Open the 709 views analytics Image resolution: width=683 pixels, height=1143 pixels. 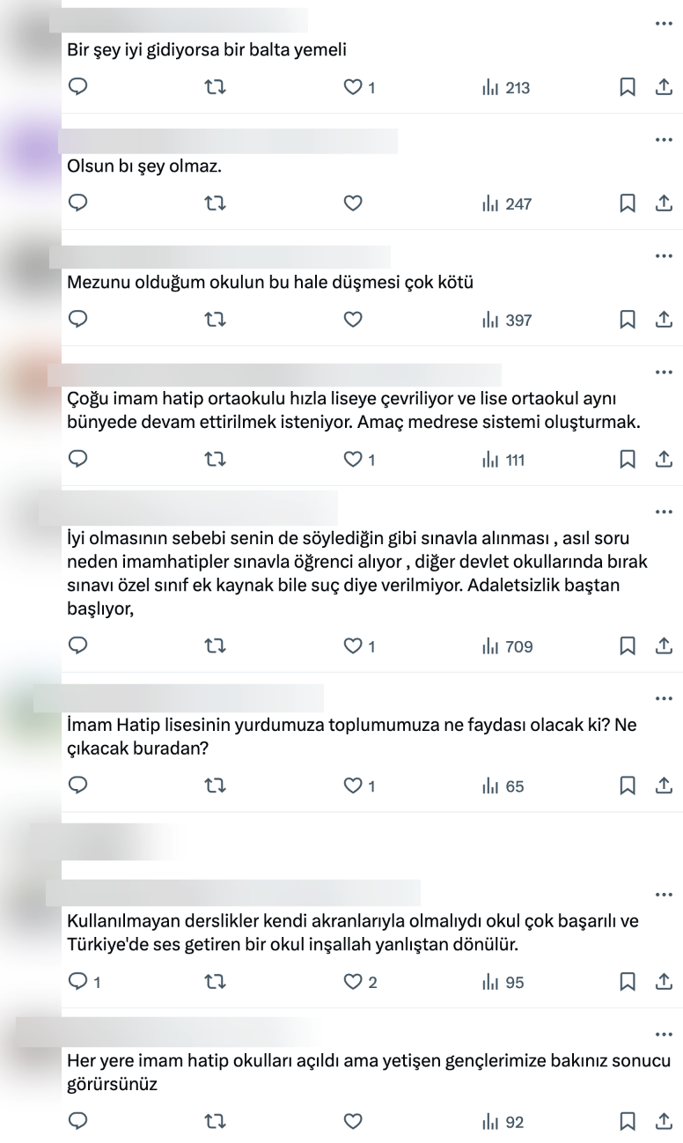pyautogui.click(x=507, y=647)
